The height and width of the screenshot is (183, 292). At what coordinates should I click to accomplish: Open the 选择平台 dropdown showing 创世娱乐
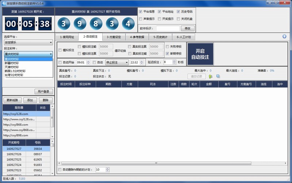(x=28, y=42)
